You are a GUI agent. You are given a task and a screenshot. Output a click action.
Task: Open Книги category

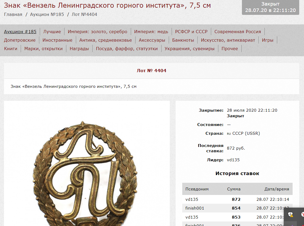point(11,49)
